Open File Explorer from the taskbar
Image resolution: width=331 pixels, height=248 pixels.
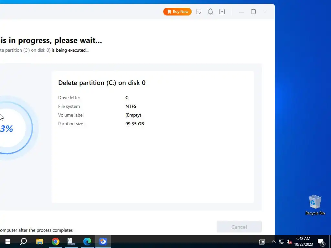tap(39, 242)
